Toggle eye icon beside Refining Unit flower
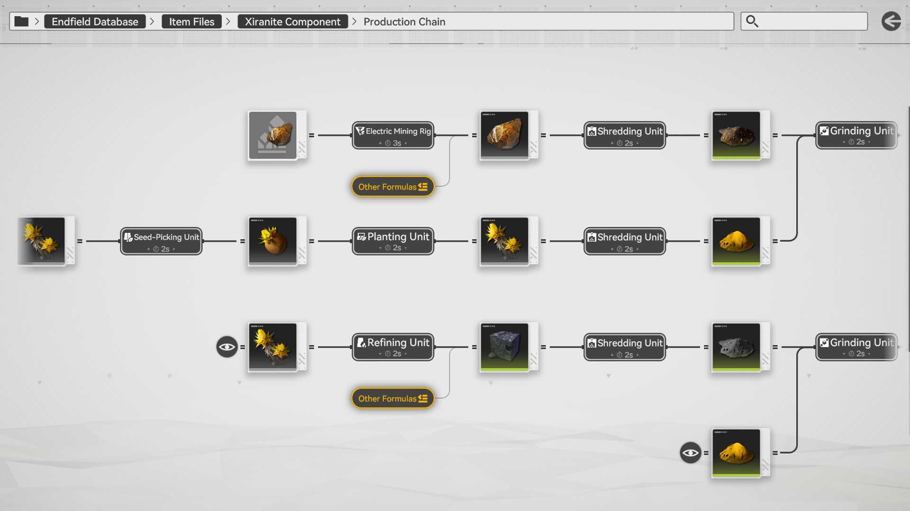Image resolution: width=910 pixels, height=511 pixels. point(227,347)
